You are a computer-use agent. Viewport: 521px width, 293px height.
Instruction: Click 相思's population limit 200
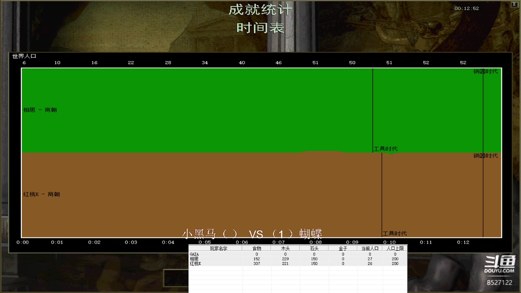395,259
